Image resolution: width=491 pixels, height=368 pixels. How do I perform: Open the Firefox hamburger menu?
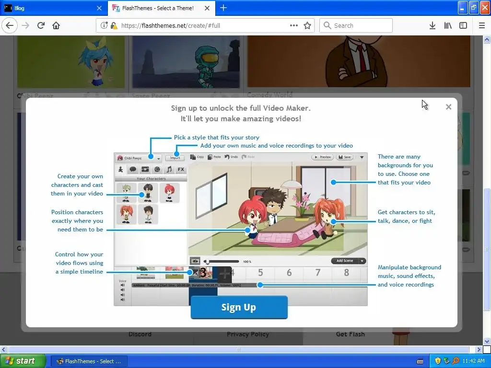point(481,25)
